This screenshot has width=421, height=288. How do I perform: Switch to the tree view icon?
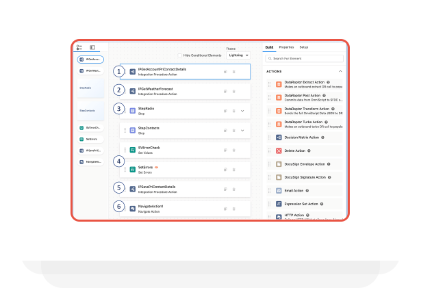click(x=79, y=47)
